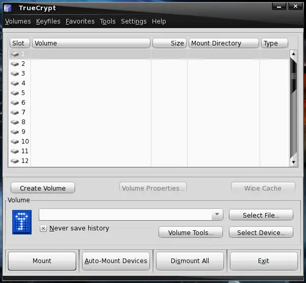Open the Tools menu
The image size is (306, 283).
(x=108, y=21)
